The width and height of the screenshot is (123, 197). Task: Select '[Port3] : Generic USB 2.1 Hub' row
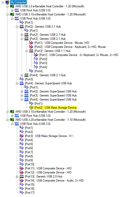(x=48, y=39)
